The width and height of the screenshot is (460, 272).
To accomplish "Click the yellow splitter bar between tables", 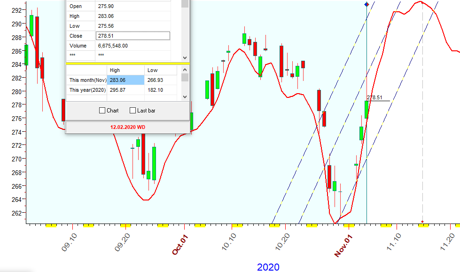I will click(x=127, y=63).
